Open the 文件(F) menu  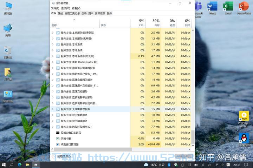[x=55, y=8]
